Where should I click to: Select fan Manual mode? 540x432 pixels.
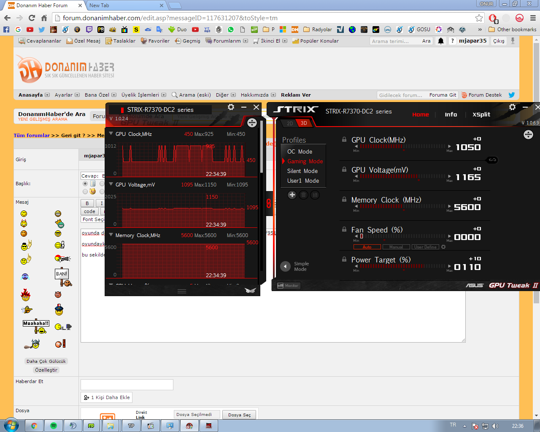396,247
